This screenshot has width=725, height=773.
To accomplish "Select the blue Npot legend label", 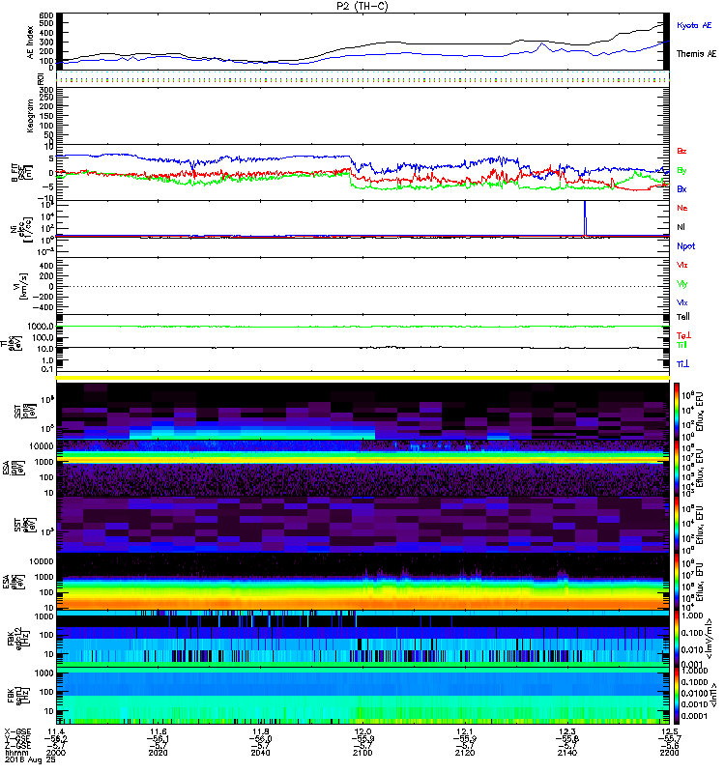I will [686, 246].
